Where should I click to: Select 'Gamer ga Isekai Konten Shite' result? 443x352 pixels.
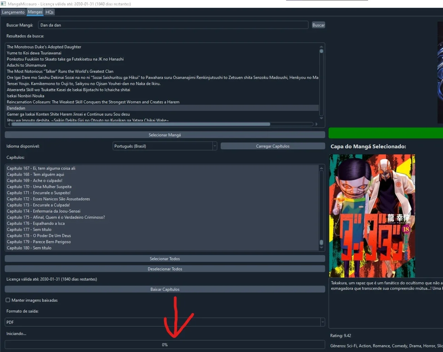[162, 114]
